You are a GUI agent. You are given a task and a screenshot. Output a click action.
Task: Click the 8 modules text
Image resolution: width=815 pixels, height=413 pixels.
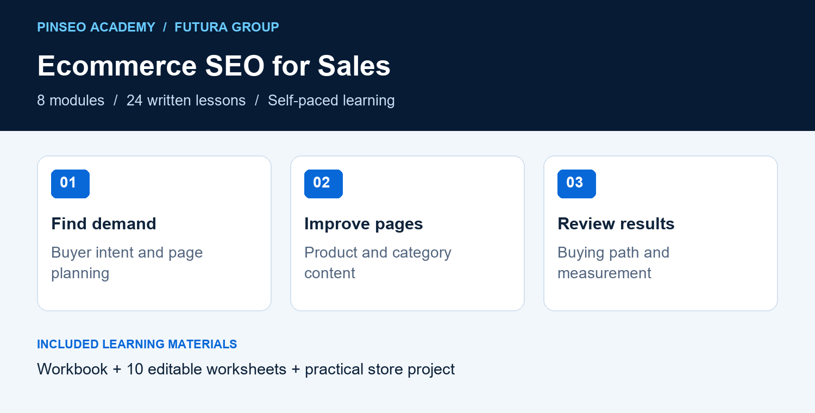(x=71, y=101)
